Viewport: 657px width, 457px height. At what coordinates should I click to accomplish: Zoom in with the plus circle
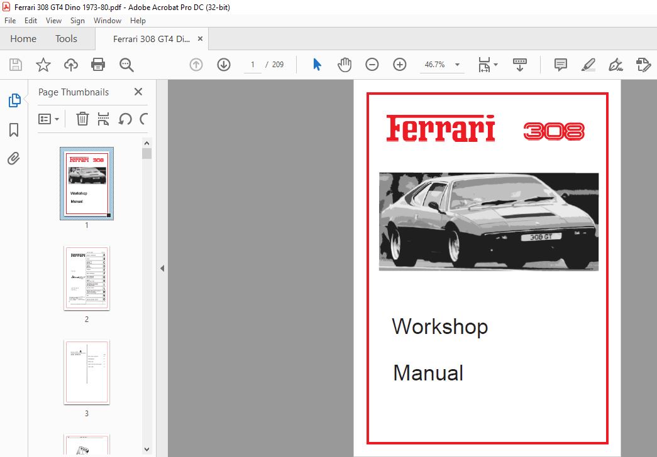pyautogui.click(x=400, y=65)
